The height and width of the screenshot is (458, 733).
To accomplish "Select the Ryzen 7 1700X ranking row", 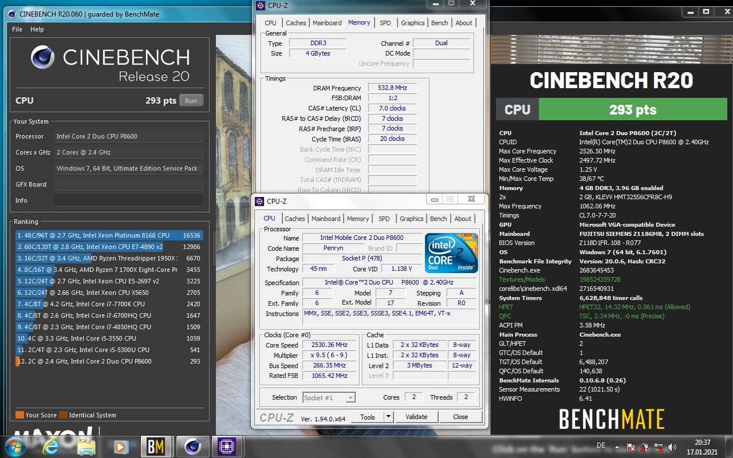I will (109, 270).
